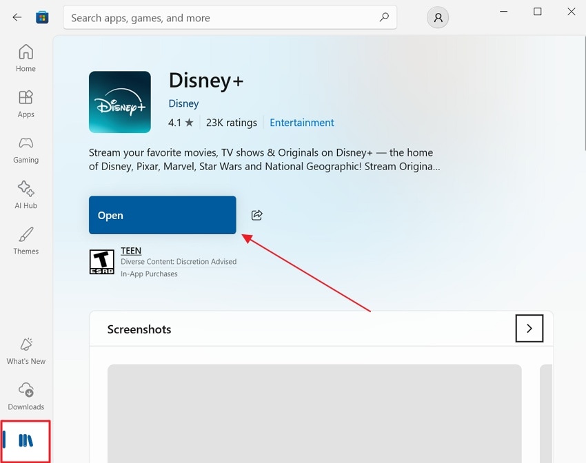The height and width of the screenshot is (463, 586).
Task: Open Apps in the sidebar
Action: [26, 104]
